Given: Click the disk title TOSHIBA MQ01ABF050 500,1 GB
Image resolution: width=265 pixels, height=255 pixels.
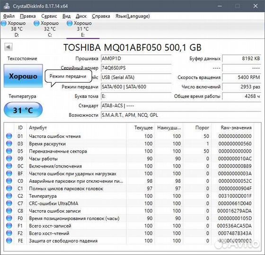Looking at the screenshot, I should tap(132, 47).
